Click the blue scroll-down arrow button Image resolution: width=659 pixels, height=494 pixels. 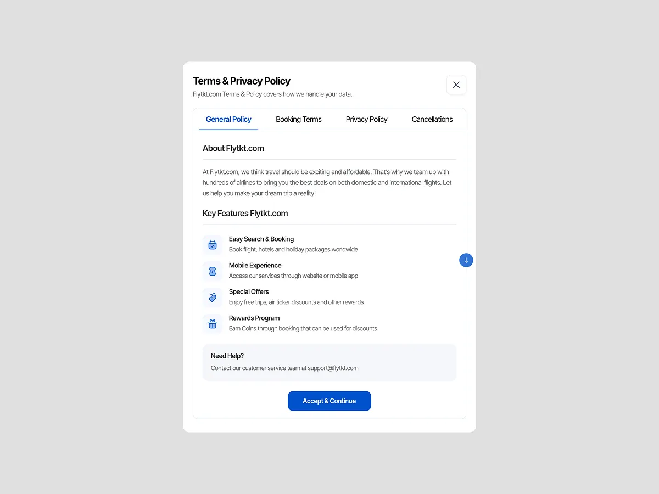point(466,260)
